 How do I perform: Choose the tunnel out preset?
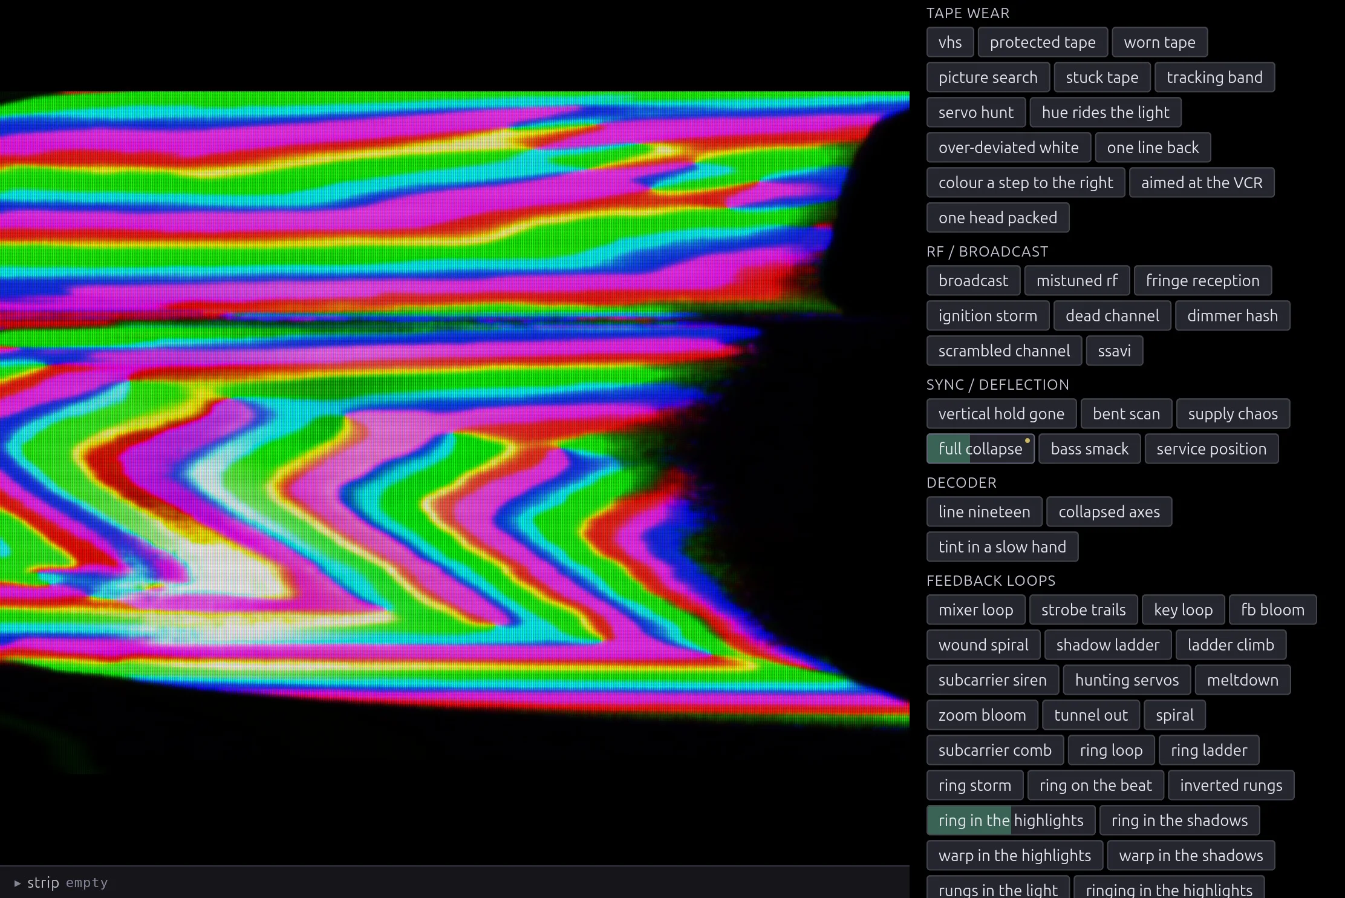click(x=1091, y=715)
